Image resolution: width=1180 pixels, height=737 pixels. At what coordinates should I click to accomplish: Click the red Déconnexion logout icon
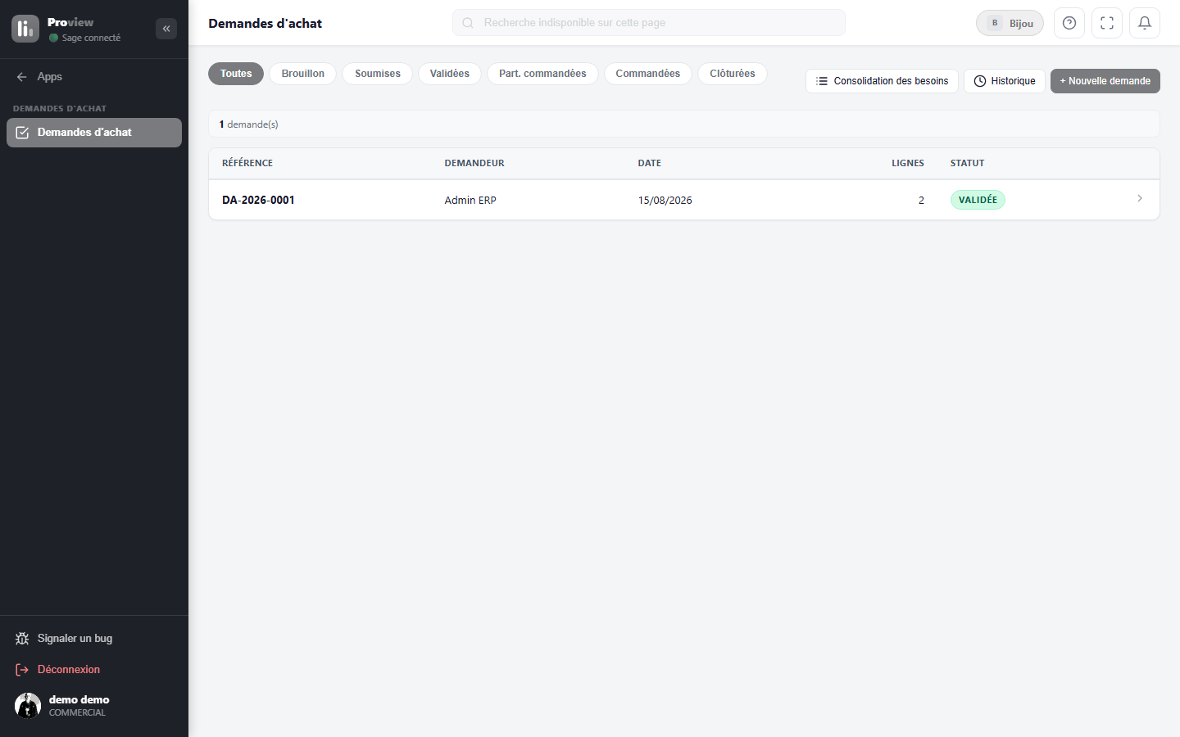pyautogui.click(x=22, y=670)
